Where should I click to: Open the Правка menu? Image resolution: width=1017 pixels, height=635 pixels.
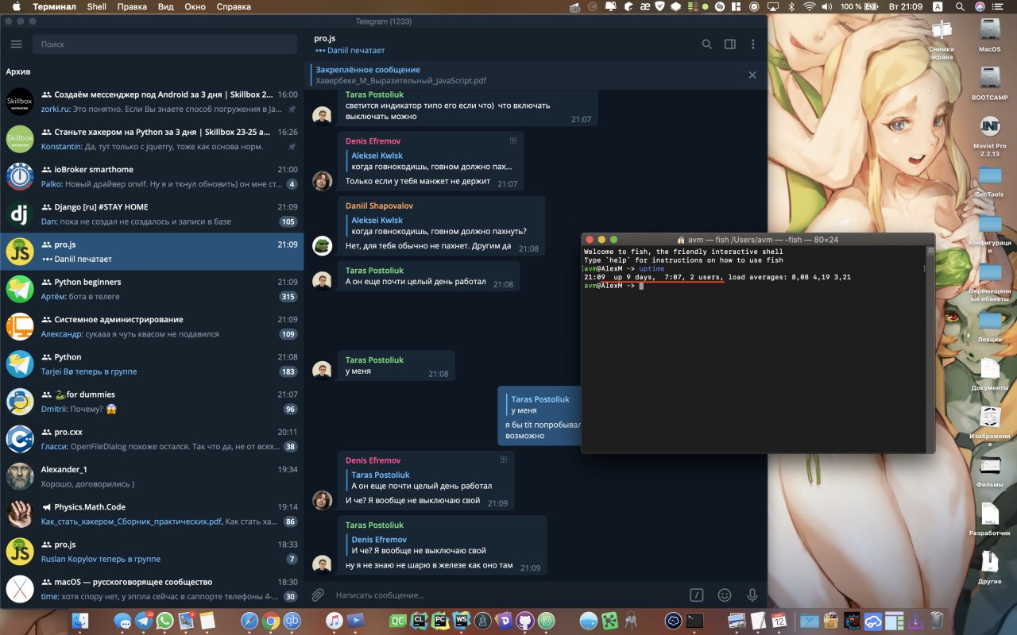coord(132,6)
